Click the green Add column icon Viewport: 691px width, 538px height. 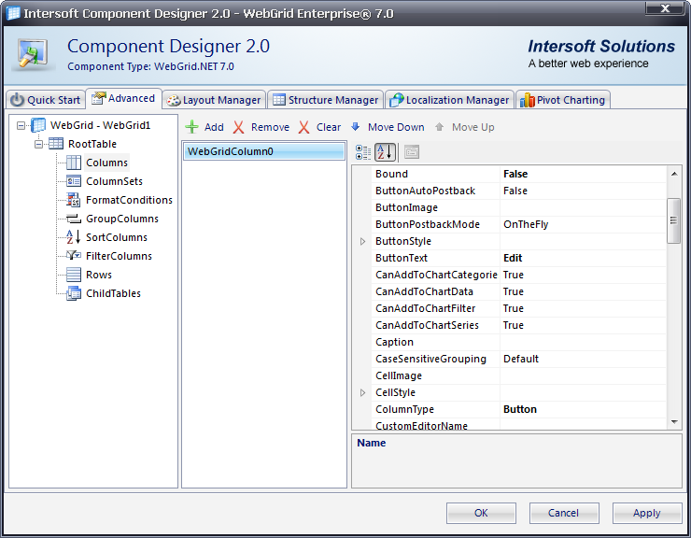(191, 127)
